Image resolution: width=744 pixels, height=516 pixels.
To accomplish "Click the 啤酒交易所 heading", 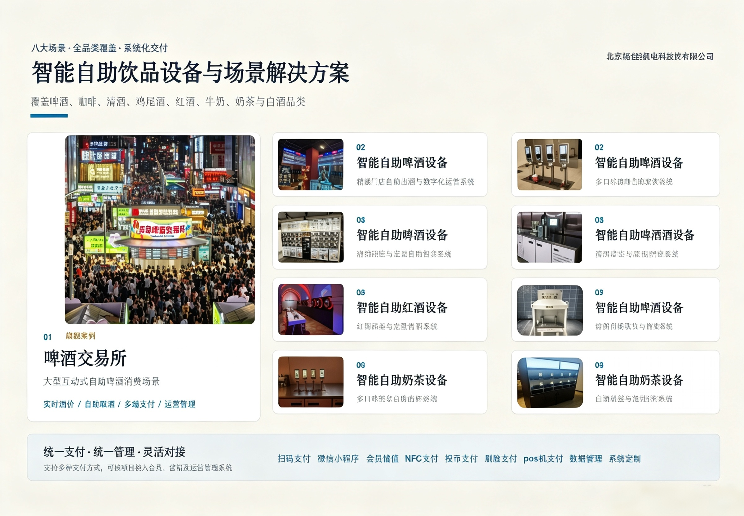I will (x=85, y=358).
